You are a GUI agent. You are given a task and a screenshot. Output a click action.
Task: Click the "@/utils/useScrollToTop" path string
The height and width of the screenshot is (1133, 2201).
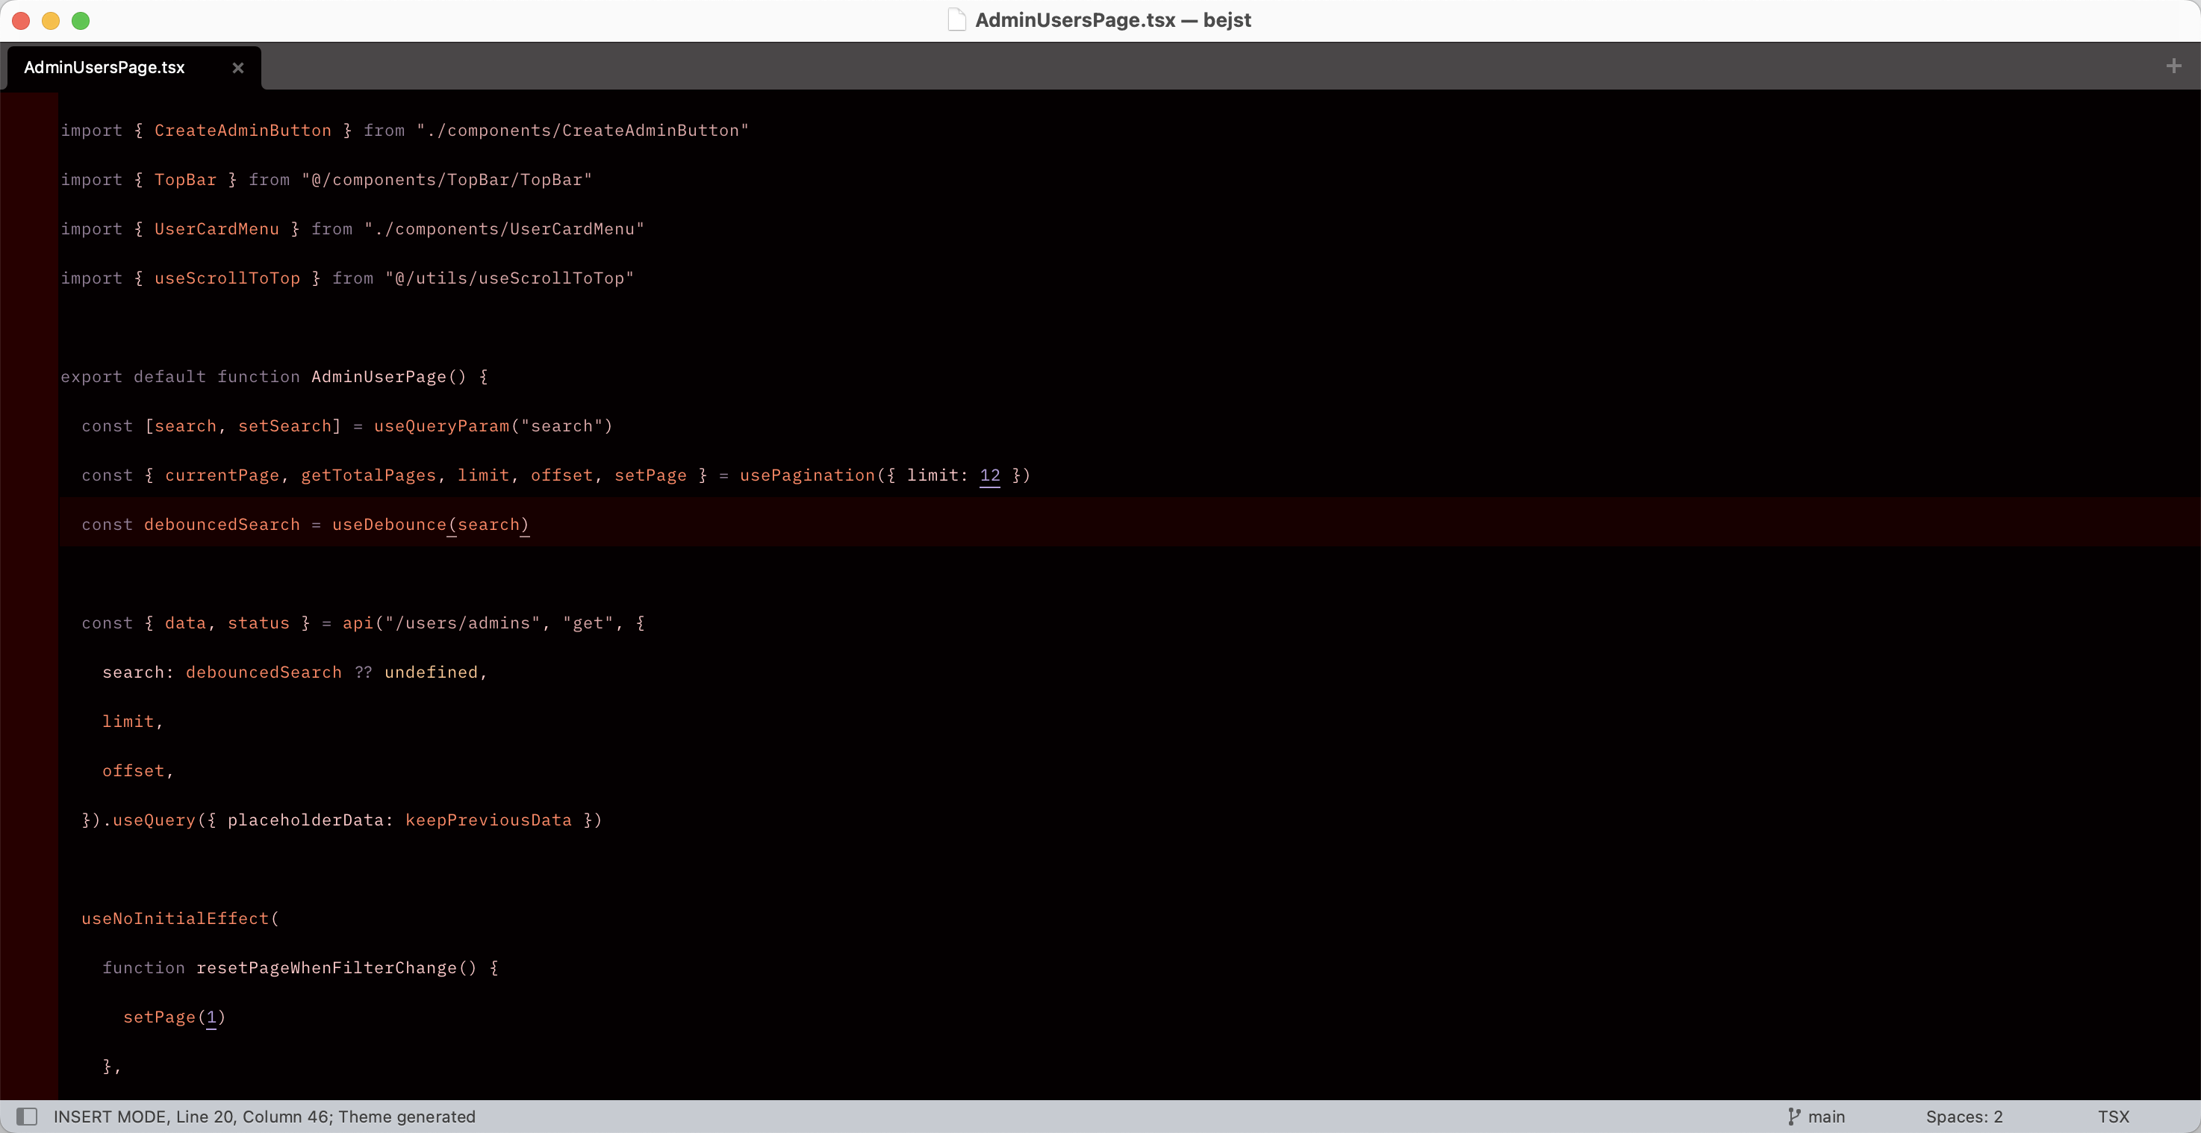[x=509, y=278]
